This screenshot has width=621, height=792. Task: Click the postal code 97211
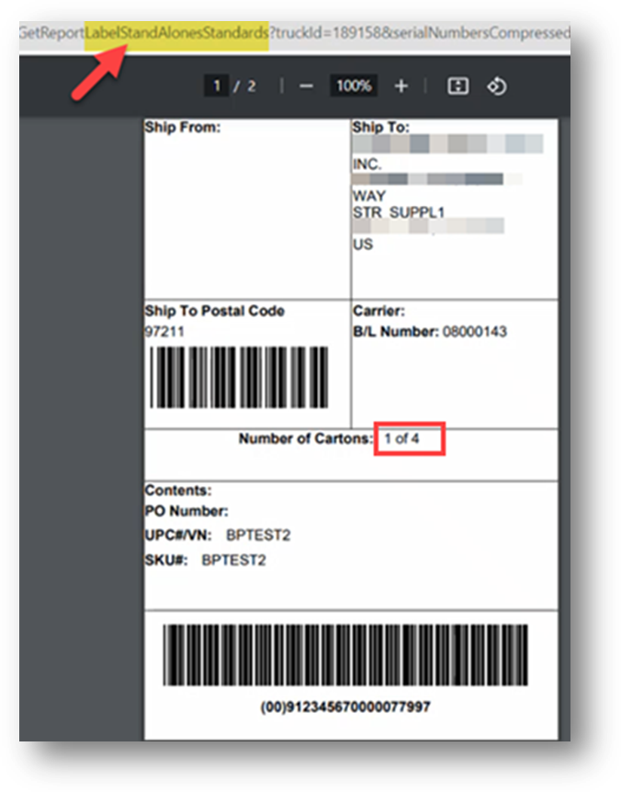(165, 331)
